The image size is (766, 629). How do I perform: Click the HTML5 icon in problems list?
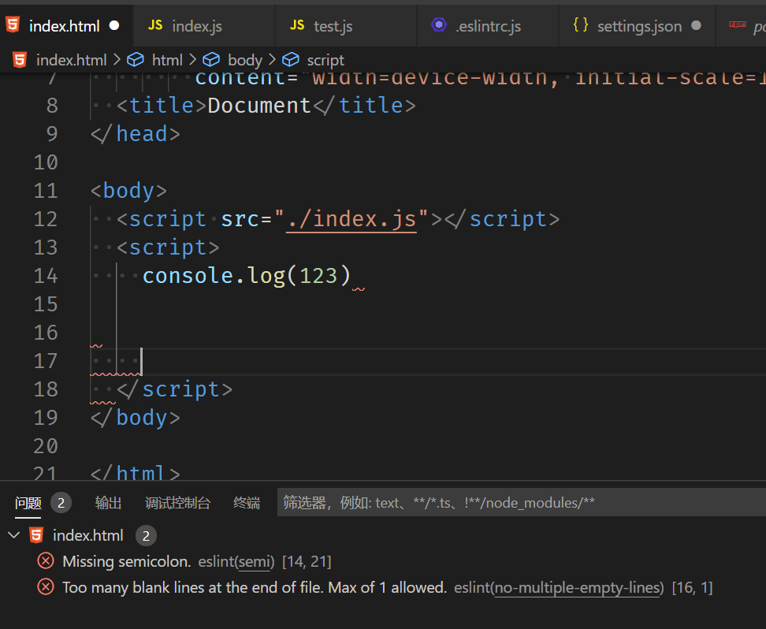pos(36,535)
